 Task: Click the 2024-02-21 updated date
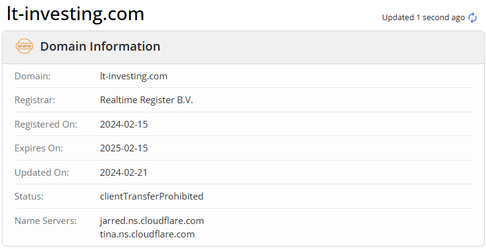click(123, 172)
